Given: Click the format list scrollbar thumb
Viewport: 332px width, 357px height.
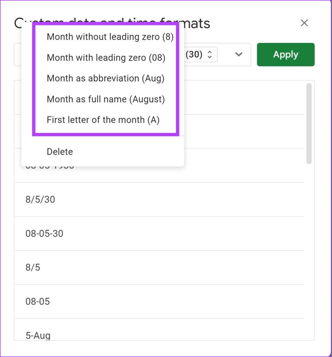Looking at the screenshot, I should [309, 123].
